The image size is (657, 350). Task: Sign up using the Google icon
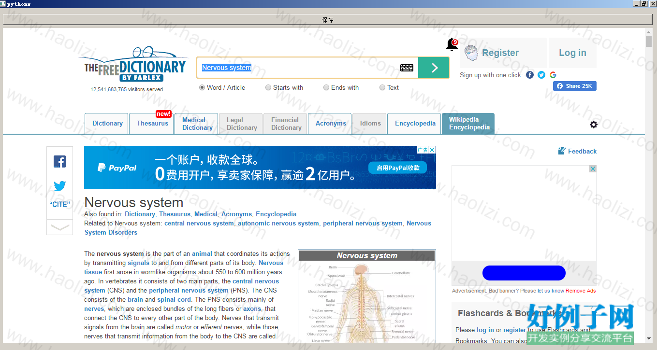553,75
